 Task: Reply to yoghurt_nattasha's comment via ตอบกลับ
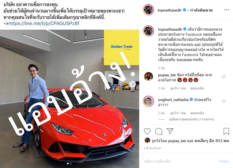pyautogui.click(x=197, y=113)
